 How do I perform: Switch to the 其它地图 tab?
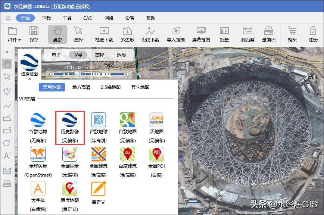point(141,87)
